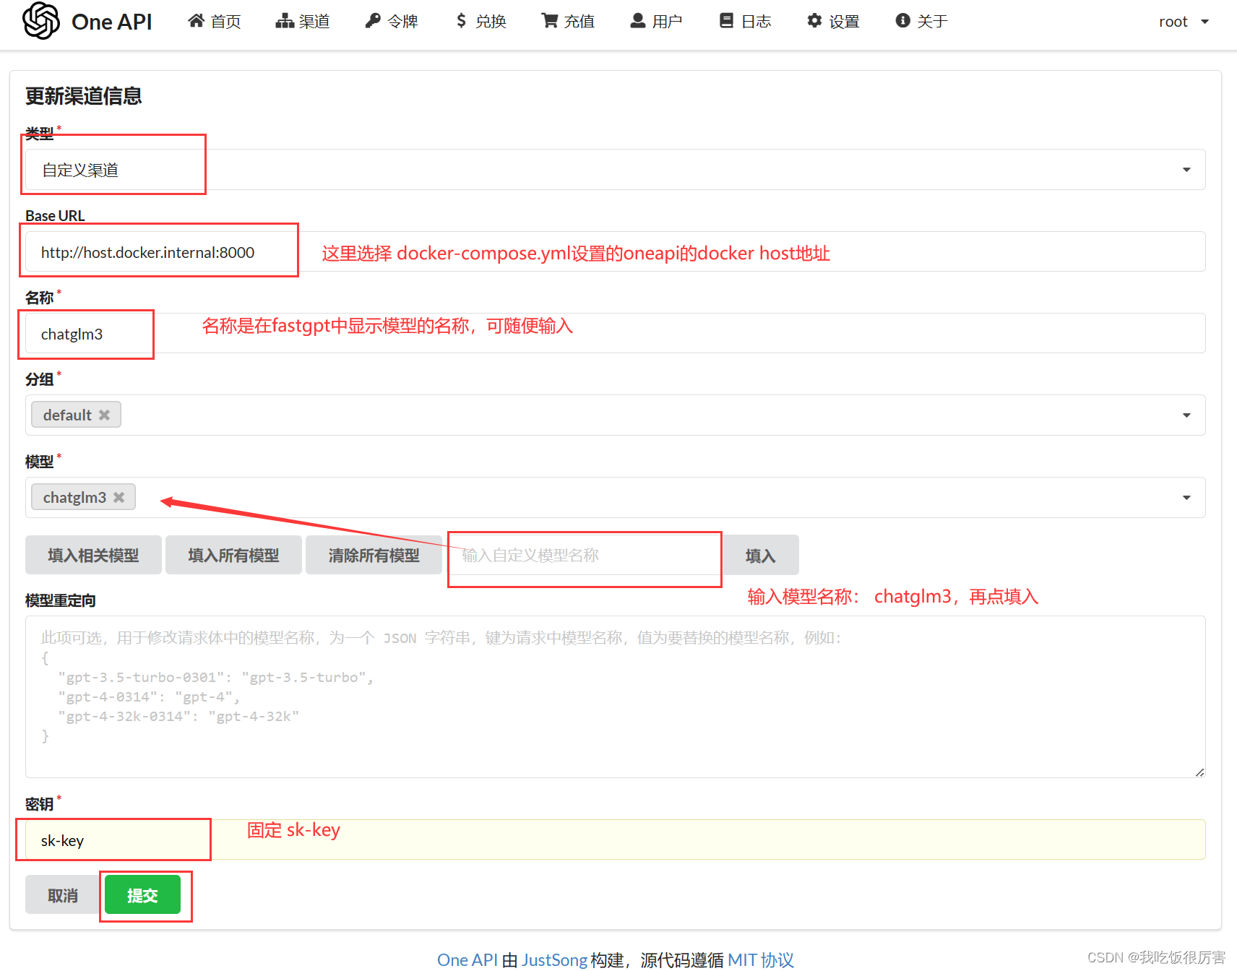Click the 清除所有模型 button

374,555
